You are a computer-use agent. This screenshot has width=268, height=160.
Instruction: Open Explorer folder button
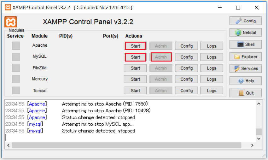tap(245, 56)
